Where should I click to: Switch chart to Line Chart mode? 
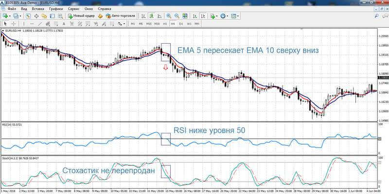pyautogui.click(x=159, y=16)
